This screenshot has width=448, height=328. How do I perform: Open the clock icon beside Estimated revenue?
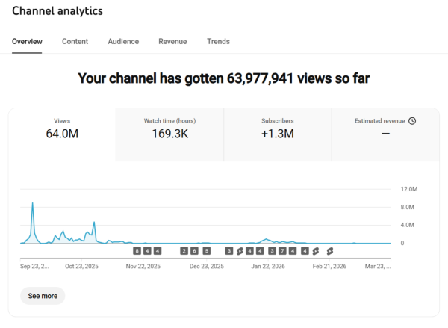coord(412,120)
